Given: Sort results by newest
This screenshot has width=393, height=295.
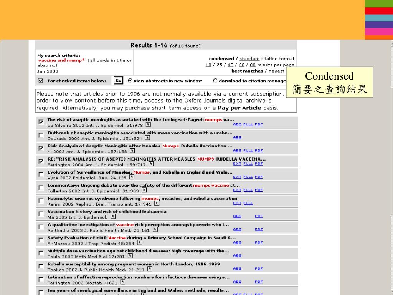Looking at the screenshot, I should pos(276,71).
